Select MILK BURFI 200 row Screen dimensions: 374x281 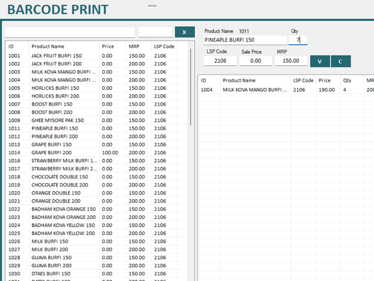pos(96,250)
